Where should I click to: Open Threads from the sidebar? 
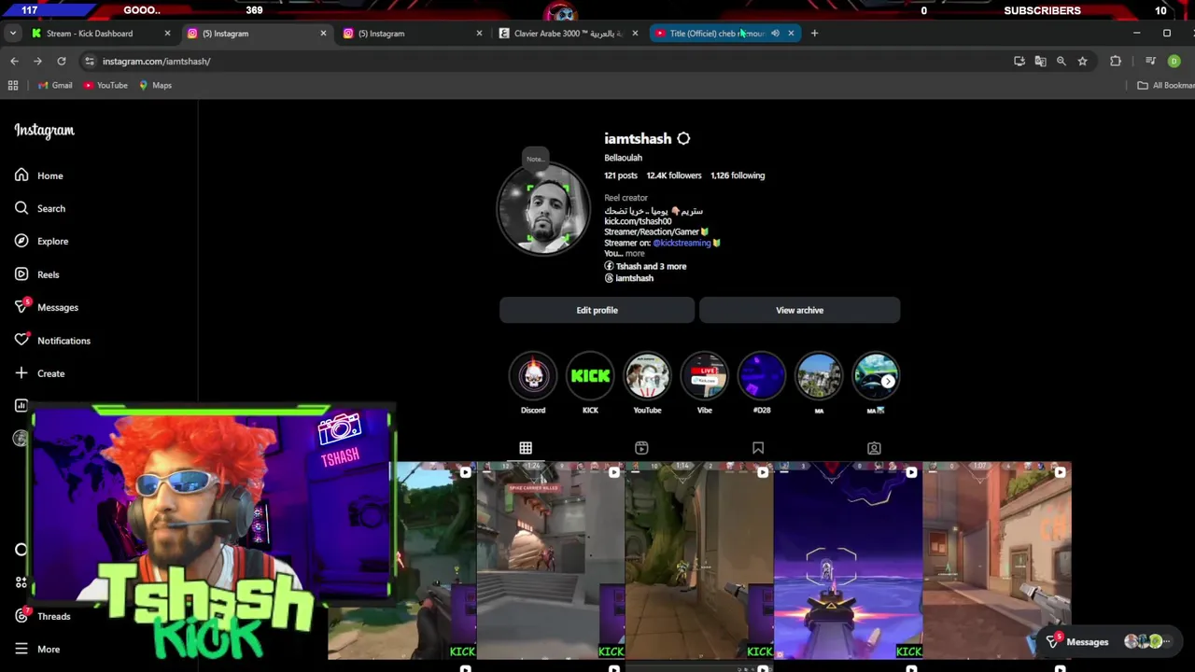(43, 616)
